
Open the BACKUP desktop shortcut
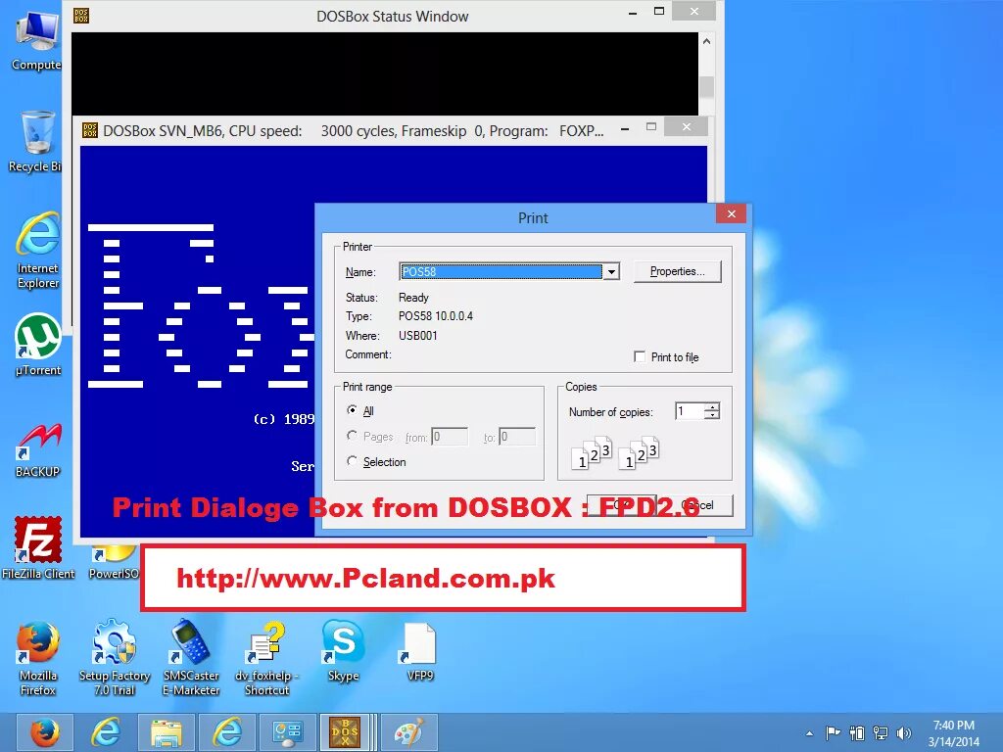pyautogui.click(x=38, y=450)
